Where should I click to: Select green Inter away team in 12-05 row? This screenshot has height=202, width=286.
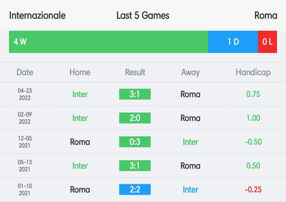click(190, 142)
